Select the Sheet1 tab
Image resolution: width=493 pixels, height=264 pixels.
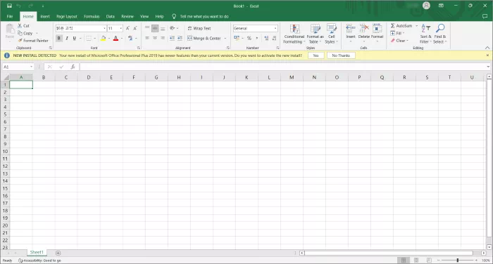[37, 252]
